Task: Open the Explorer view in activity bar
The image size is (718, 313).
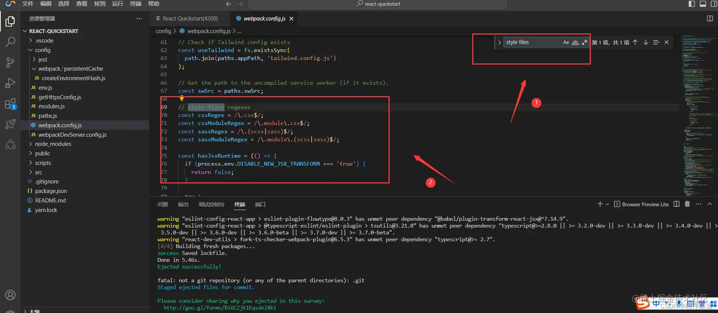Action: coord(10,21)
